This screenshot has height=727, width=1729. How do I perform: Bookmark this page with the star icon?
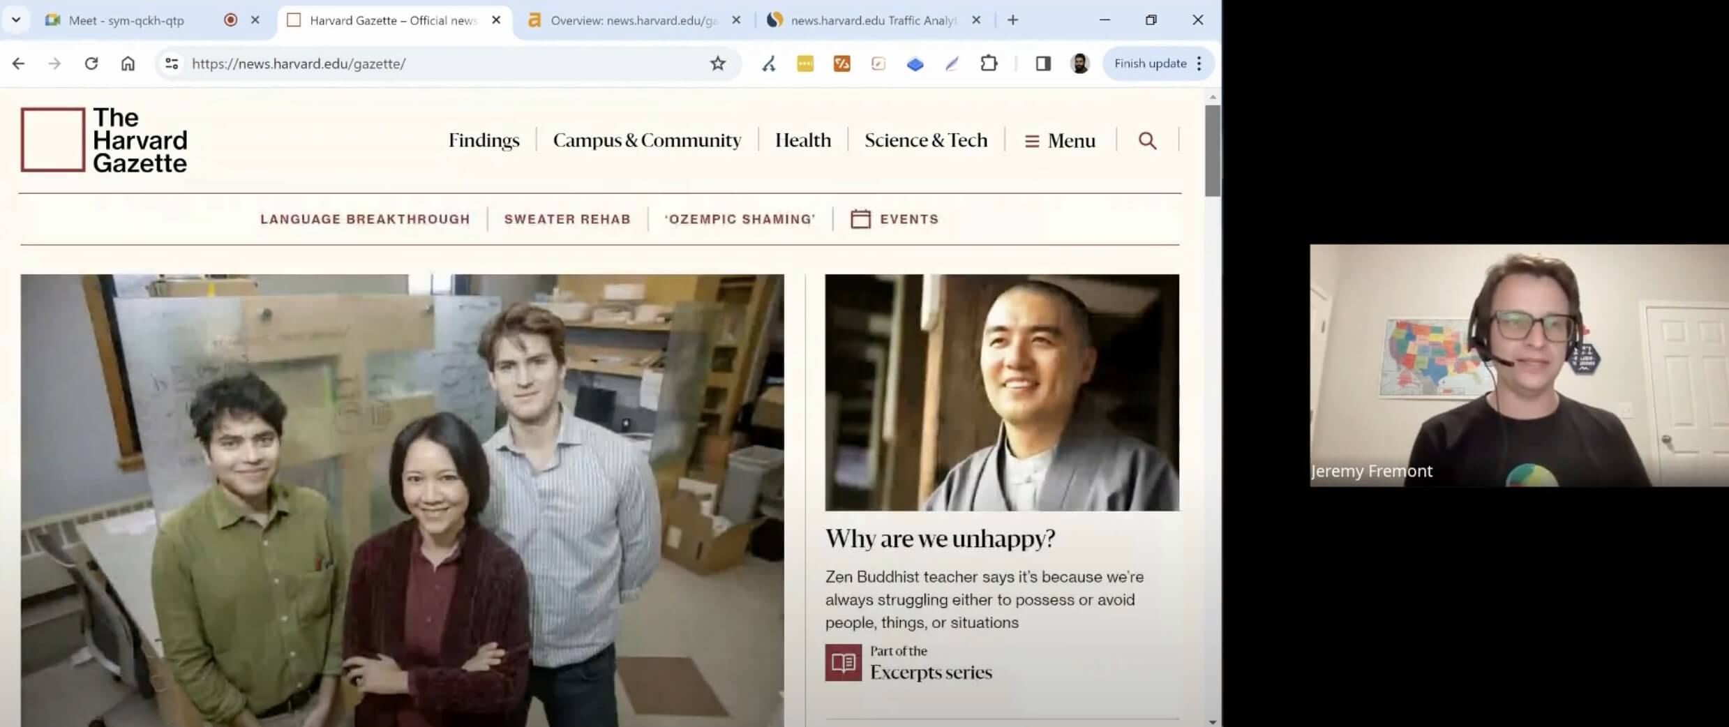tap(717, 63)
